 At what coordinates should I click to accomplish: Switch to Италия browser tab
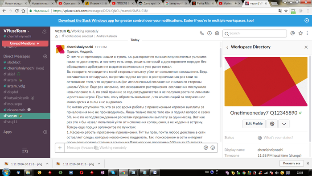point(96,4)
